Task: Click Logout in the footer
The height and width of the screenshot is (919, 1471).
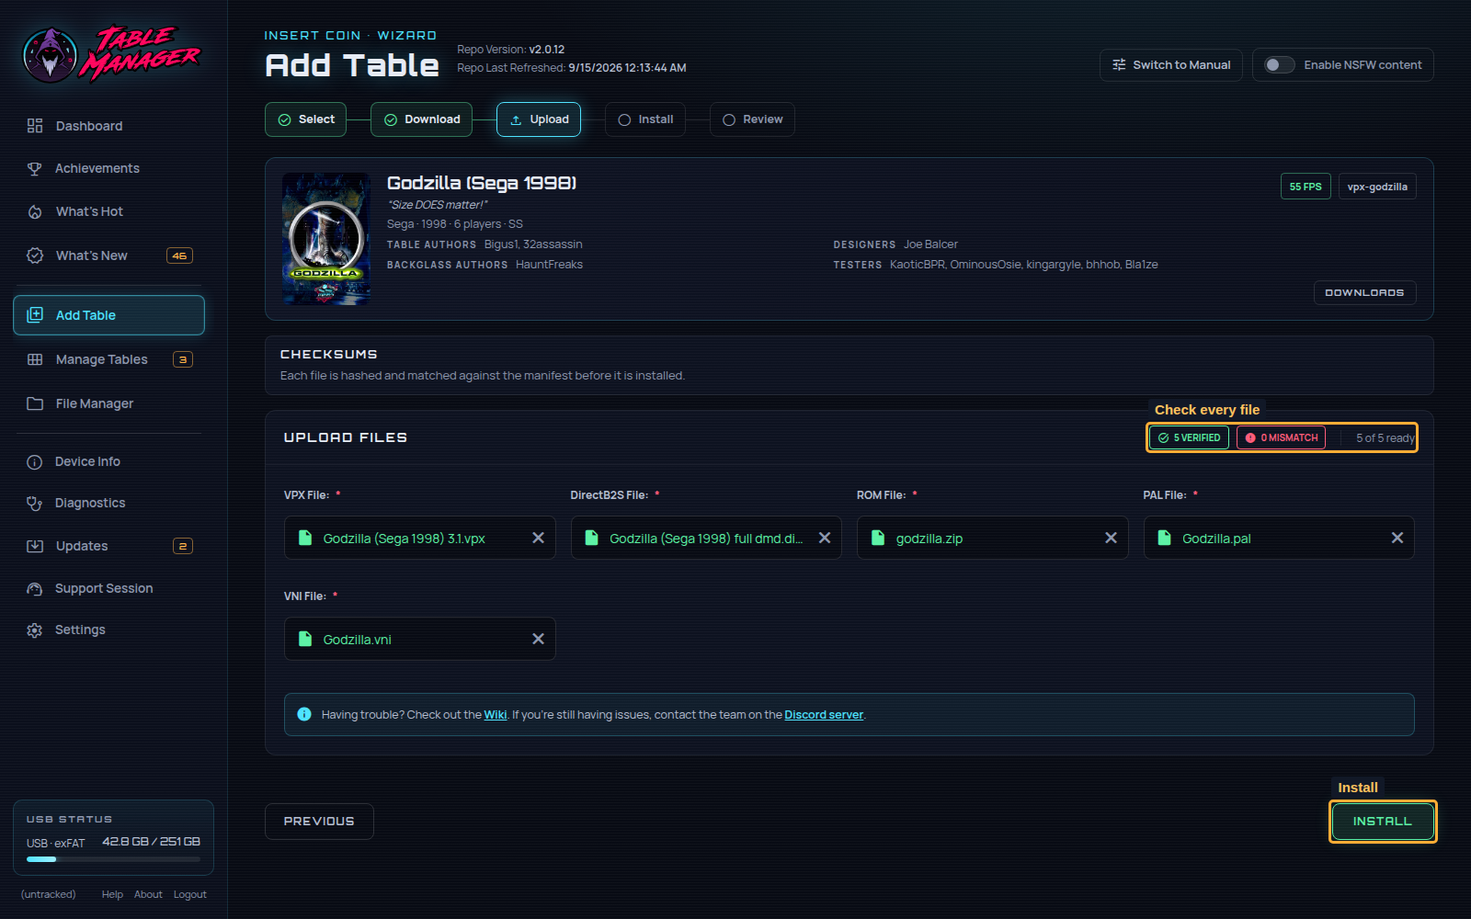Action: pyautogui.click(x=190, y=894)
